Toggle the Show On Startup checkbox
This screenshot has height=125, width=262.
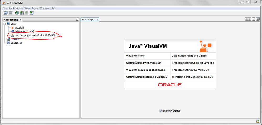point(161,111)
